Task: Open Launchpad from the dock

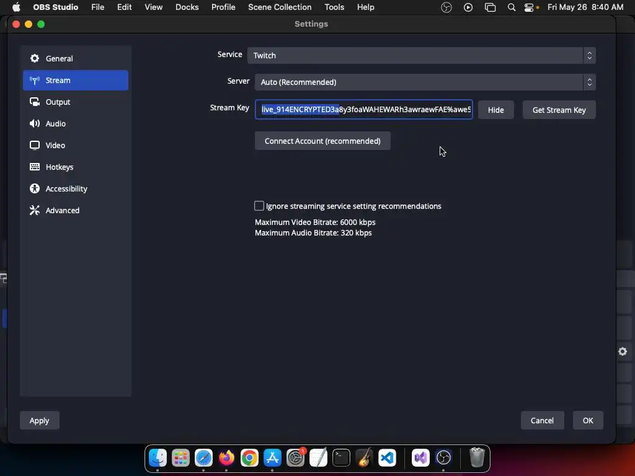Action: pyautogui.click(x=180, y=458)
